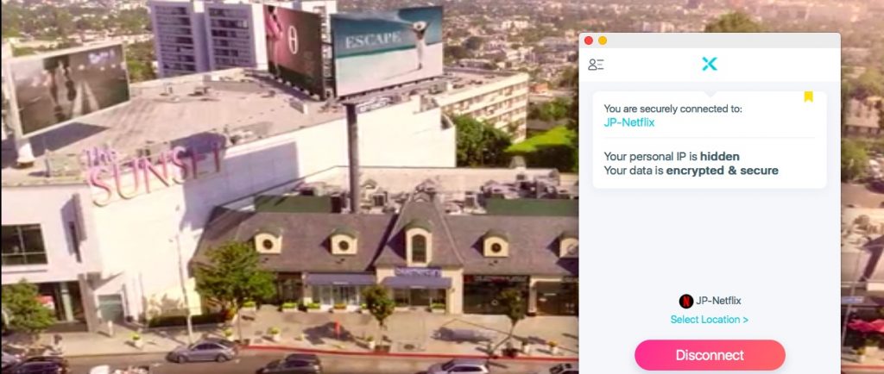Click the teal X-VPN logo
Viewport: 884px width, 374px height.
[x=710, y=64]
